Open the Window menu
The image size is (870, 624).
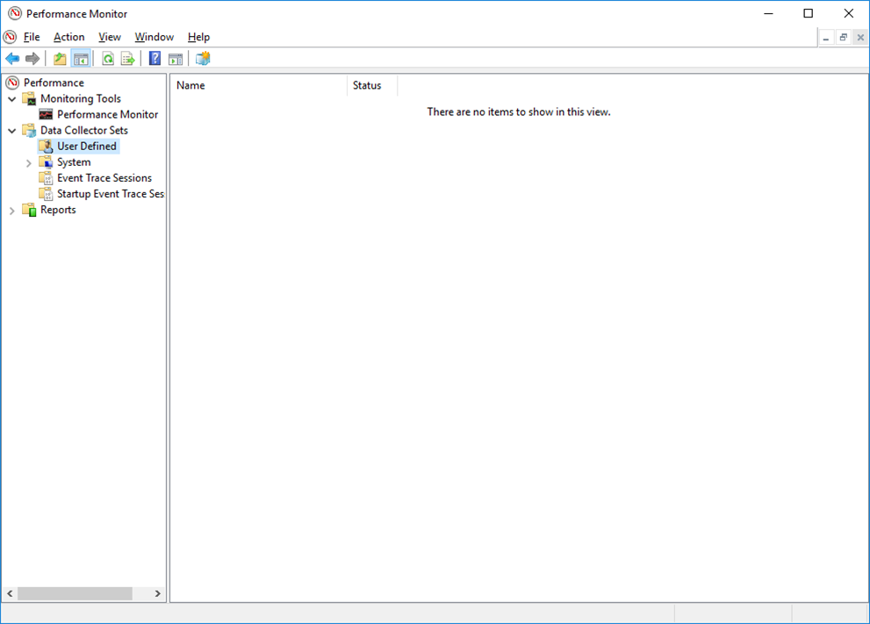(x=155, y=37)
